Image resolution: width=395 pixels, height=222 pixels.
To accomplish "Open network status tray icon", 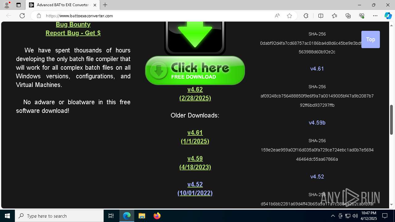I will click(x=348, y=216).
